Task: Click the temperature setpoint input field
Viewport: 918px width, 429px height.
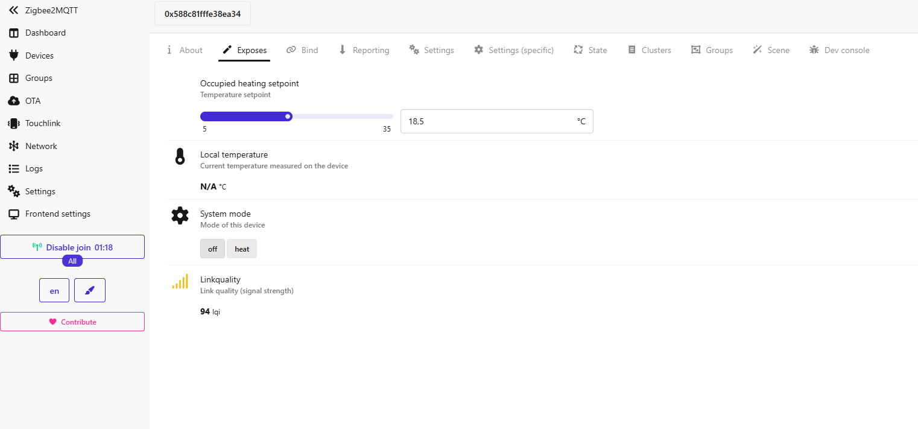Action: coord(489,121)
